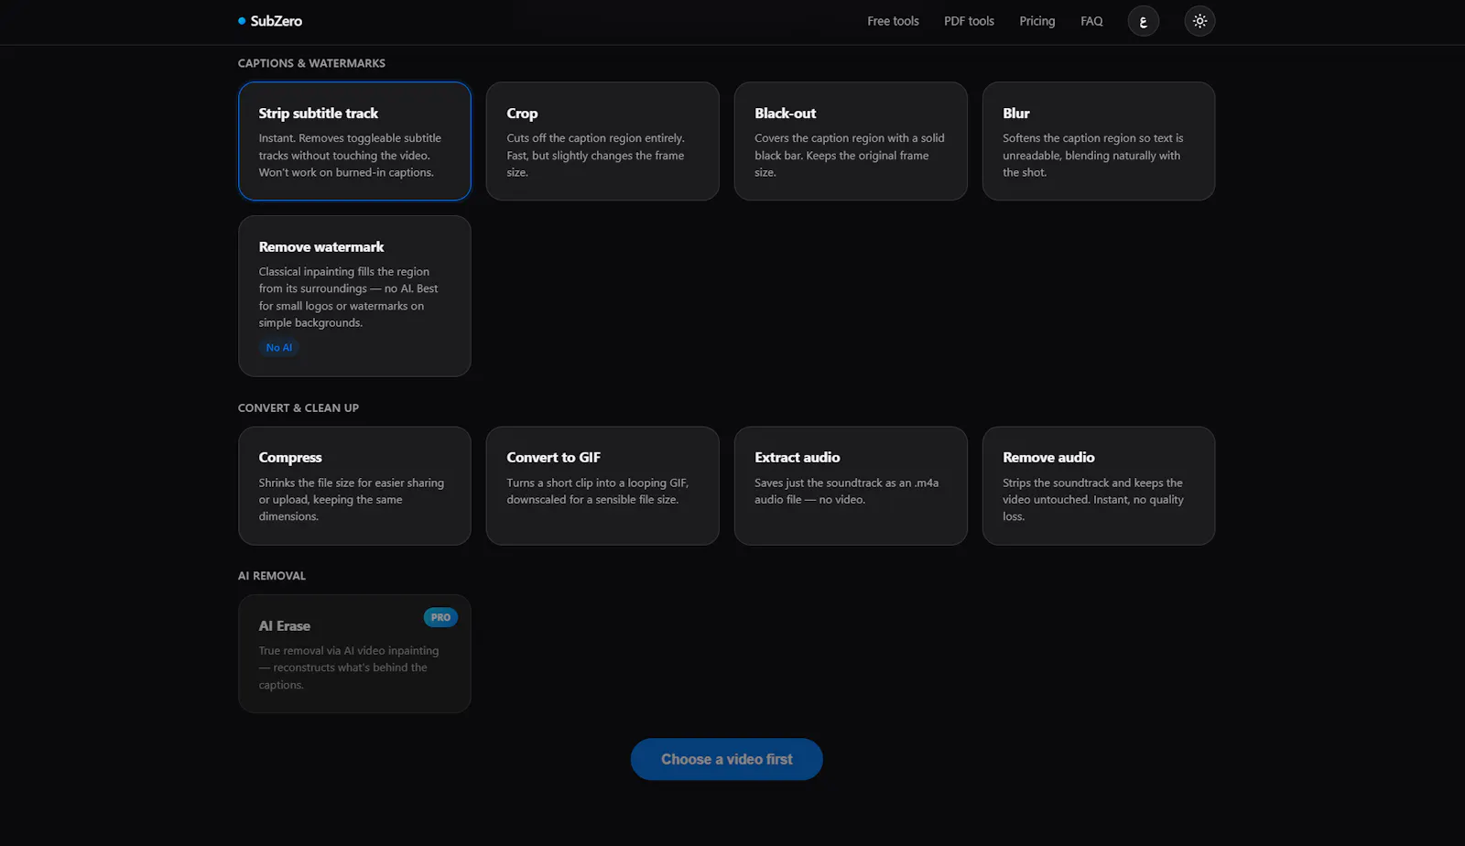
Task: Open the PDF tools menu
Action: [x=969, y=21]
